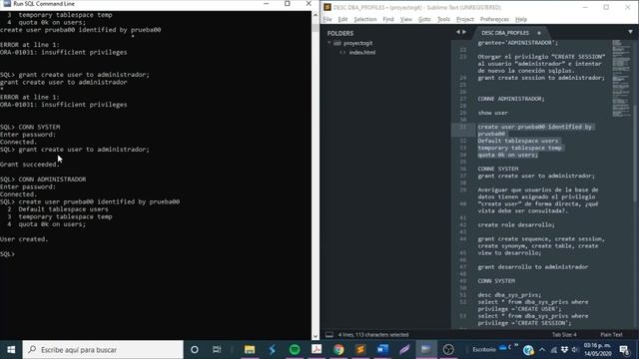Open the Project menu in Sublime Text
639x359 pixels.
click(x=465, y=19)
